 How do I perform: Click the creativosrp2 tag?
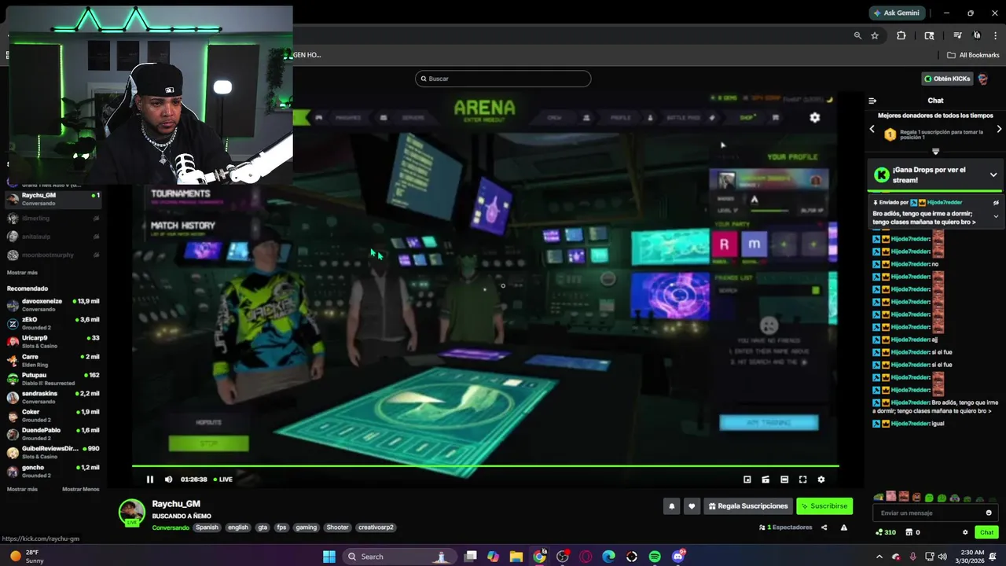pyautogui.click(x=376, y=527)
